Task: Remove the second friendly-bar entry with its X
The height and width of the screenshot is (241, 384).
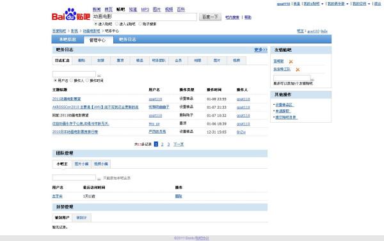Action: click(x=298, y=70)
